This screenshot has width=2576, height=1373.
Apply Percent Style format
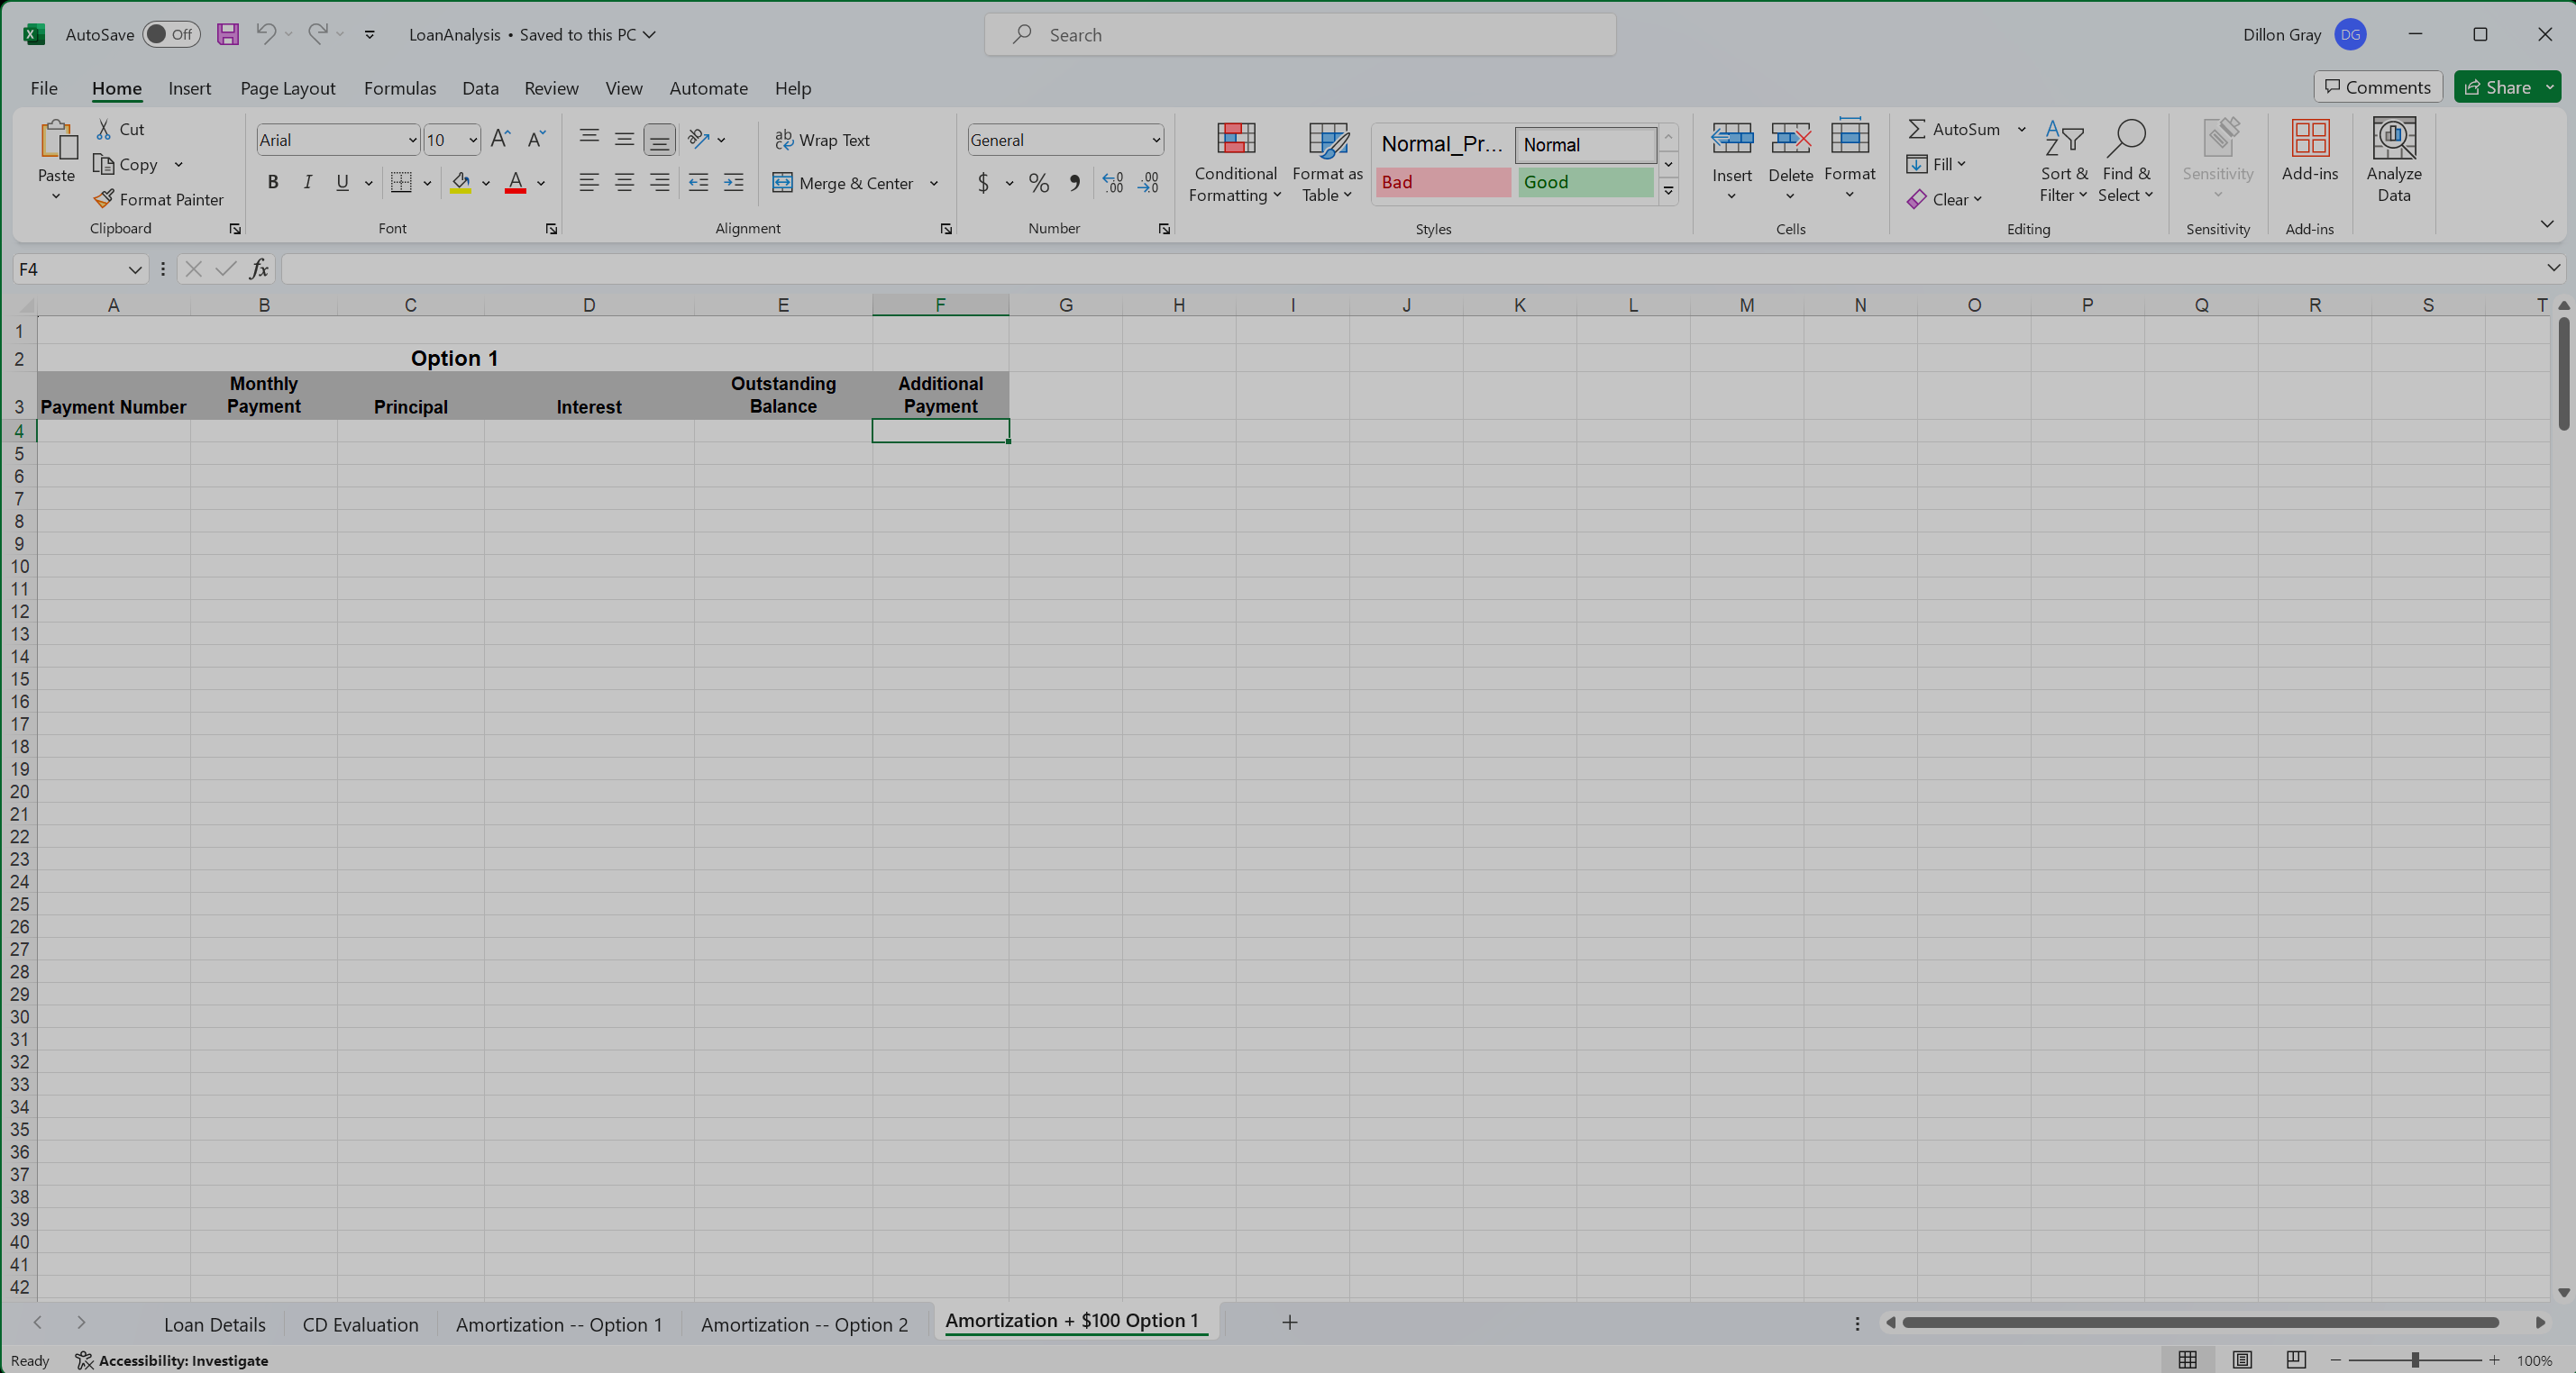point(1039,183)
